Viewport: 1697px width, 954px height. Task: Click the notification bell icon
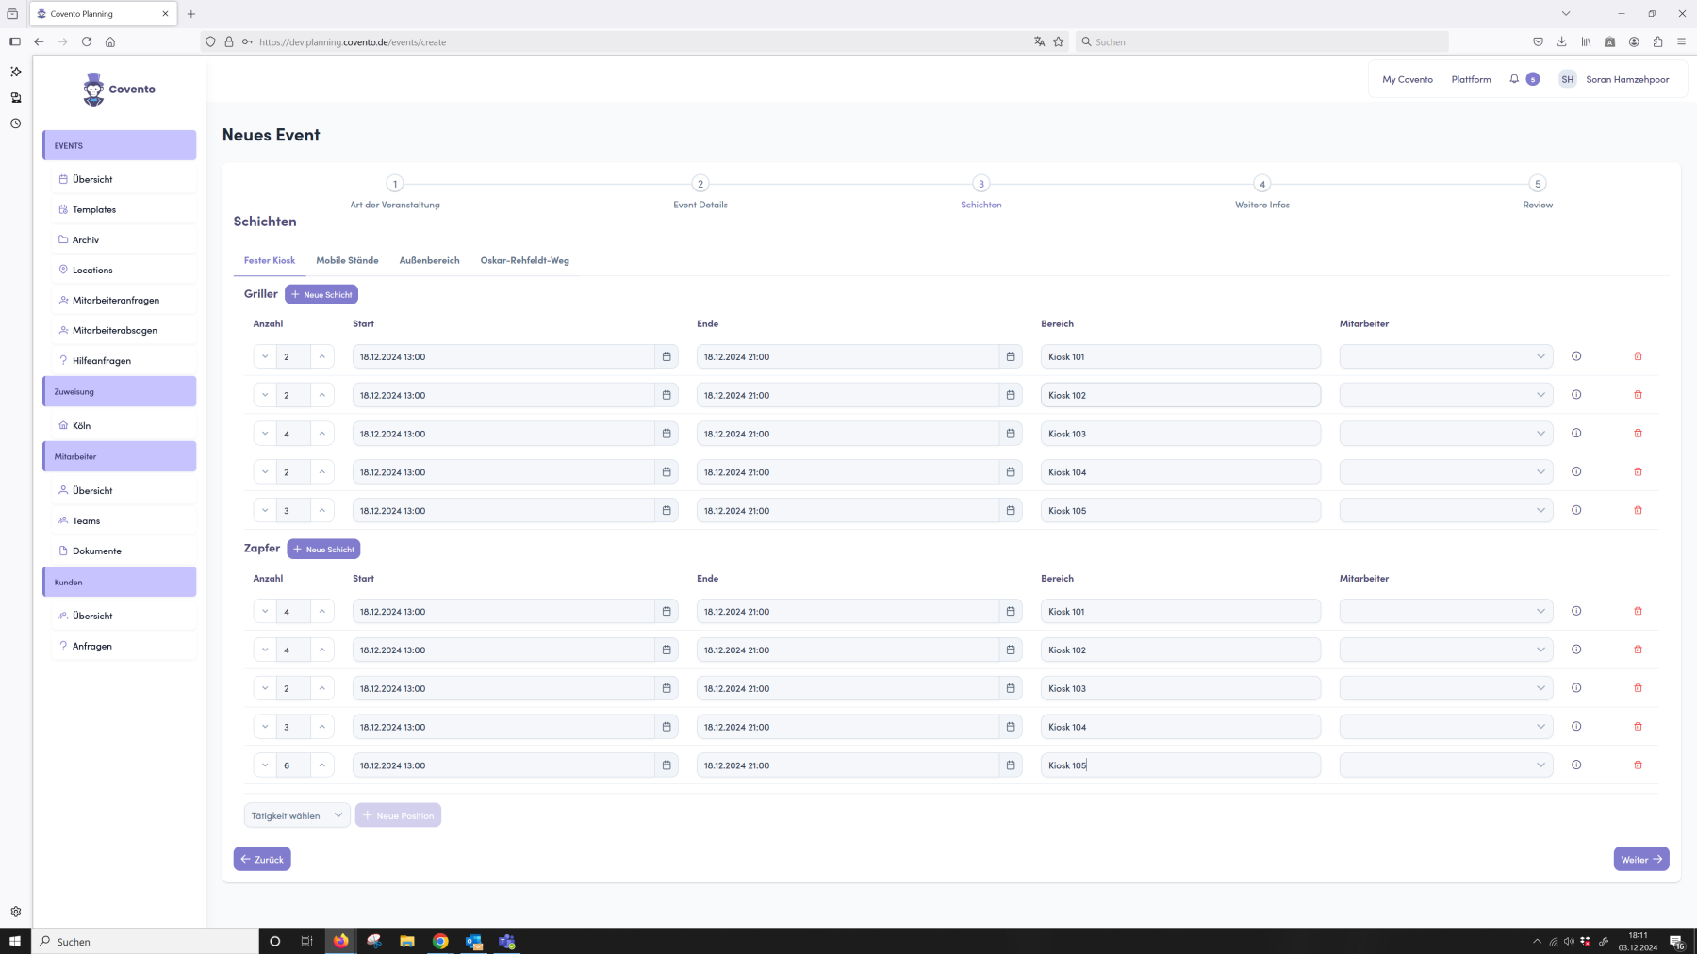coord(1514,79)
